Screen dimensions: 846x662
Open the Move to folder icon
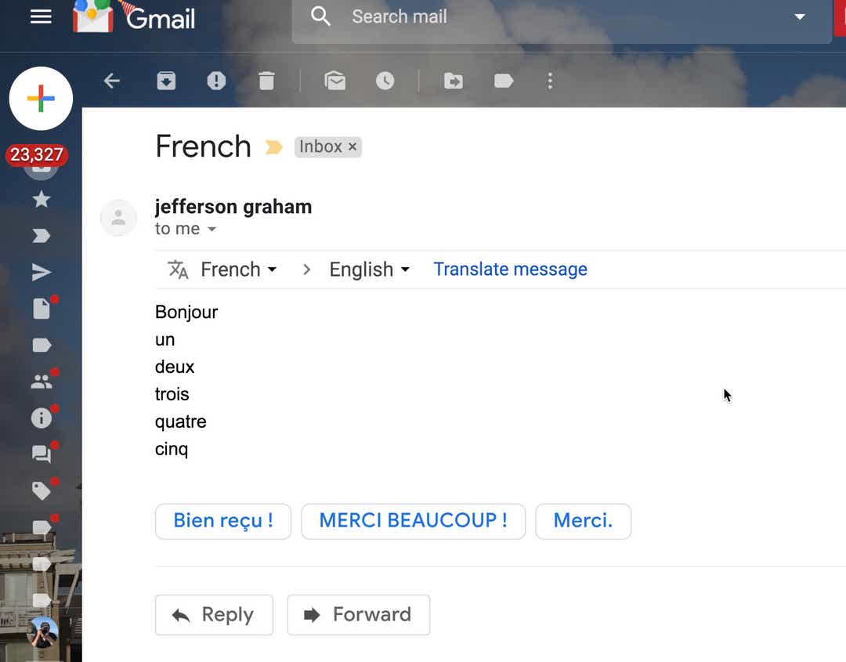pos(454,81)
